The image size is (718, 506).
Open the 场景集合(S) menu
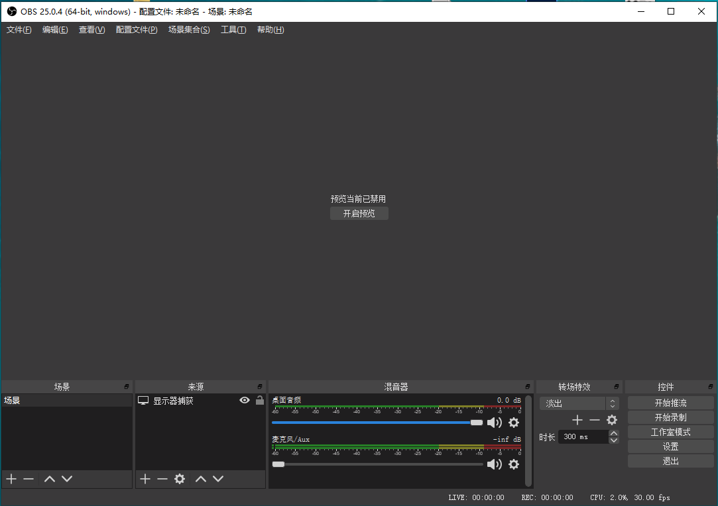(x=189, y=30)
